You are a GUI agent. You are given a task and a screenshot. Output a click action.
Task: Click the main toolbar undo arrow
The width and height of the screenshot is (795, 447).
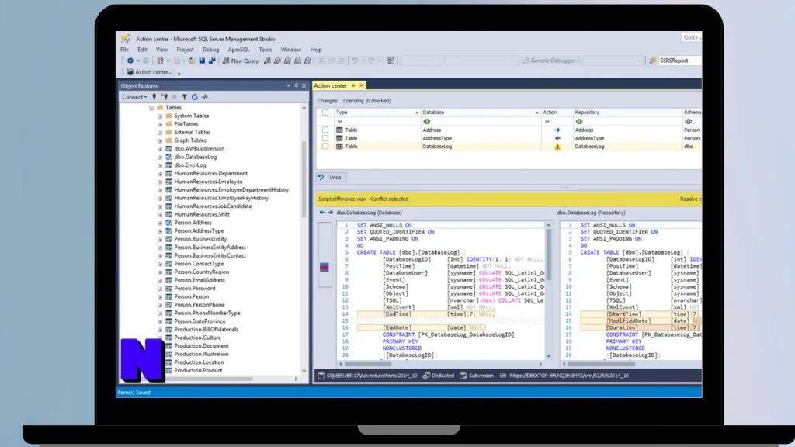355,61
